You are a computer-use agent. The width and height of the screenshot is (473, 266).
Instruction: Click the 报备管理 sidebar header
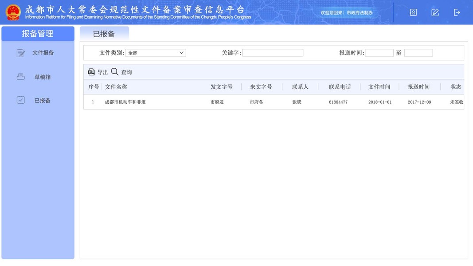(38, 34)
